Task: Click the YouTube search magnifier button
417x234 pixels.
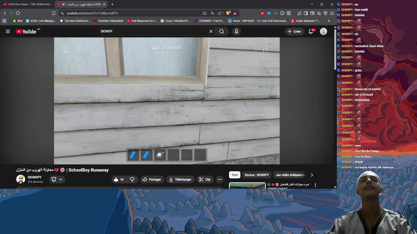Action: click(x=222, y=31)
